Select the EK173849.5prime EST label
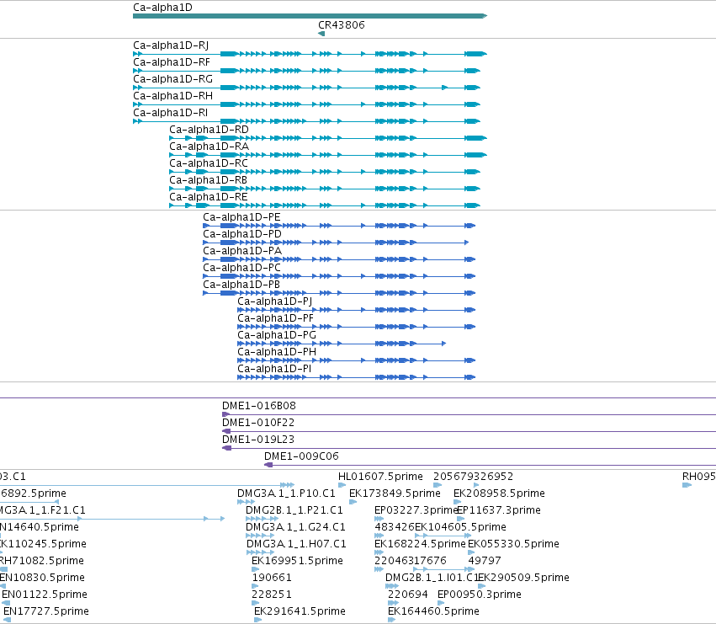 395,493
